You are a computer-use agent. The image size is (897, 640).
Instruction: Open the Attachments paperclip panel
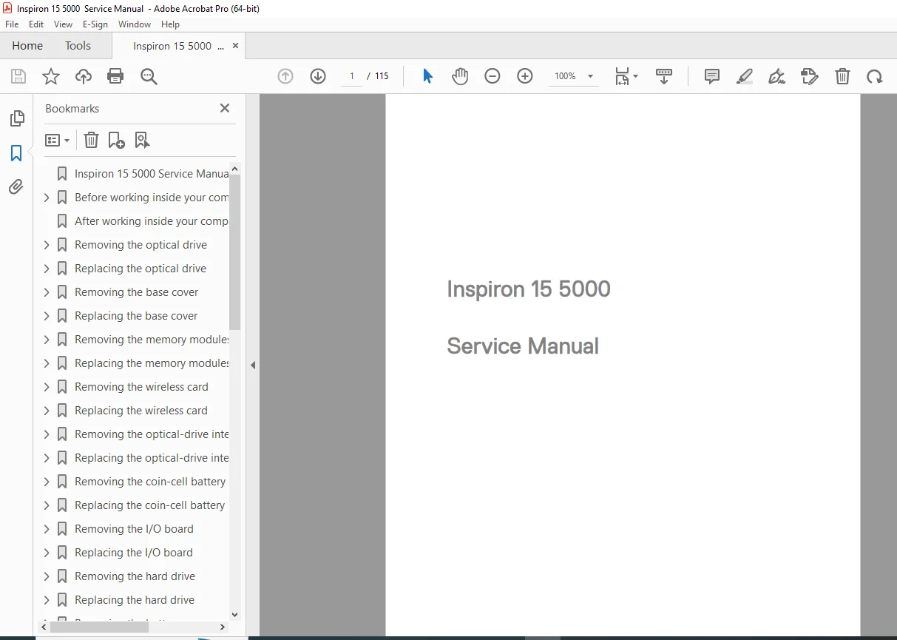16,186
